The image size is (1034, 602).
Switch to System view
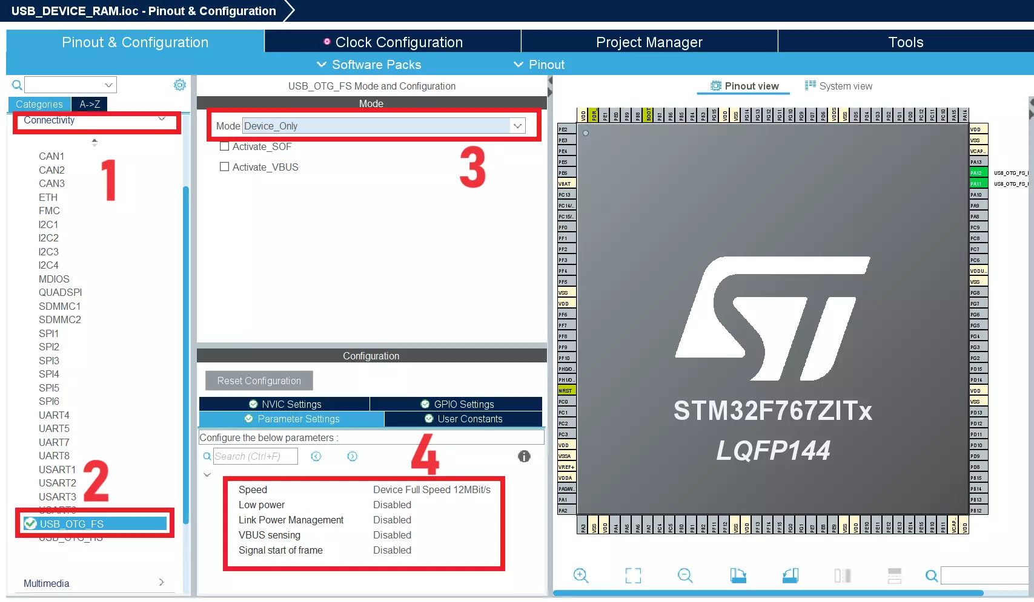click(x=838, y=86)
